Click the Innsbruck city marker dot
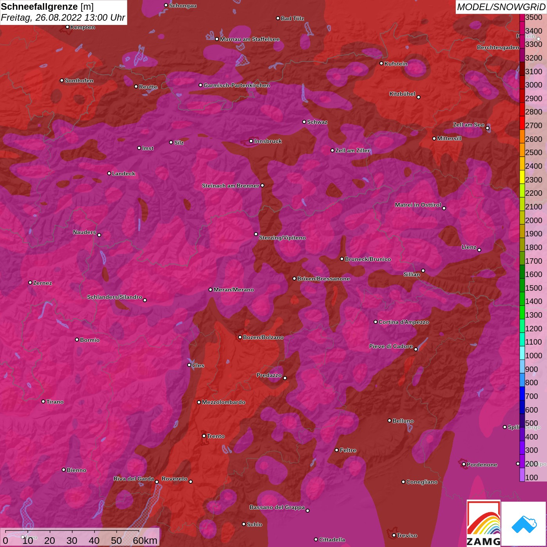The width and height of the screenshot is (547, 547). click(251, 141)
